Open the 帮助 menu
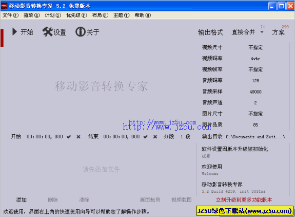The height and width of the screenshot is (217, 295). [143, 15]
